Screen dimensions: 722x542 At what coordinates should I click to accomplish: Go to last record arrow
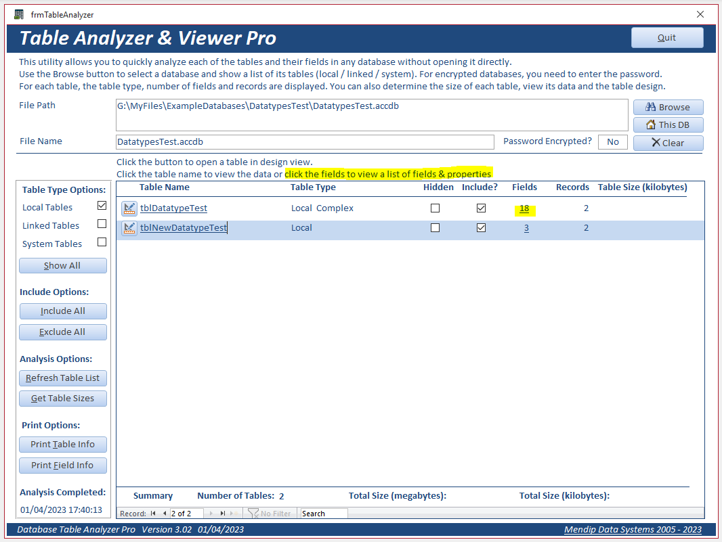pos(223,514)
